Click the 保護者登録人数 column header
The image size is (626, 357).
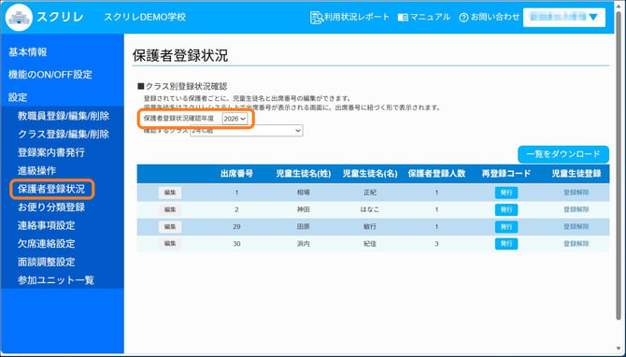pyautogui.click(x=436, y=174)
